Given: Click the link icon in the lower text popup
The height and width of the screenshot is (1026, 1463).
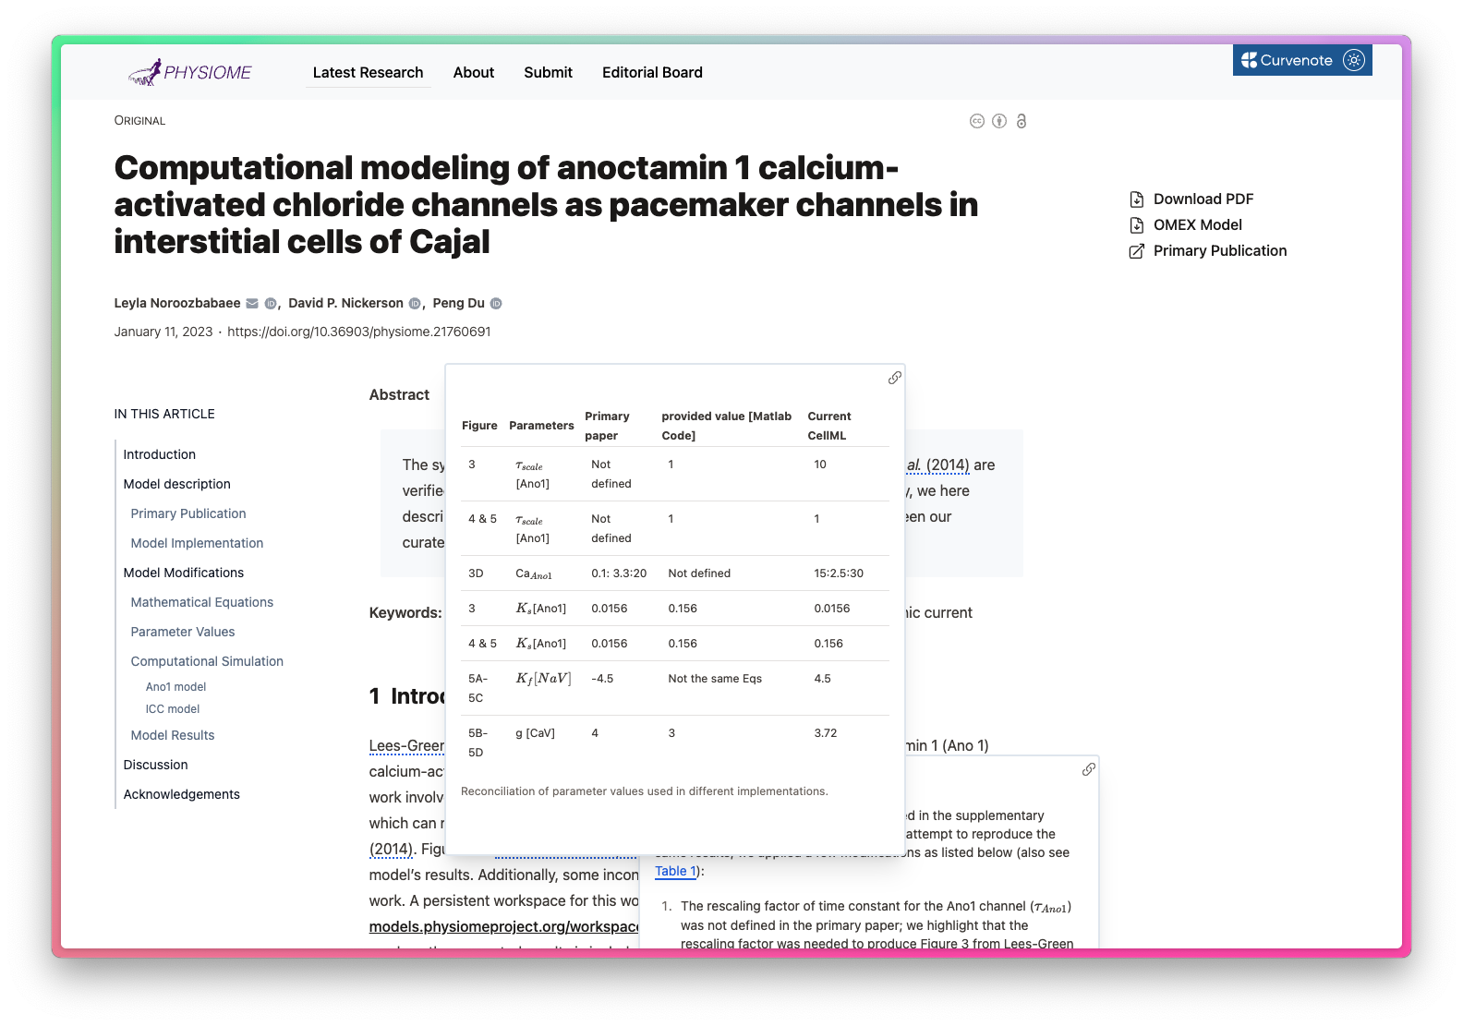Looking at the screenshot, I should (1088, 769).
